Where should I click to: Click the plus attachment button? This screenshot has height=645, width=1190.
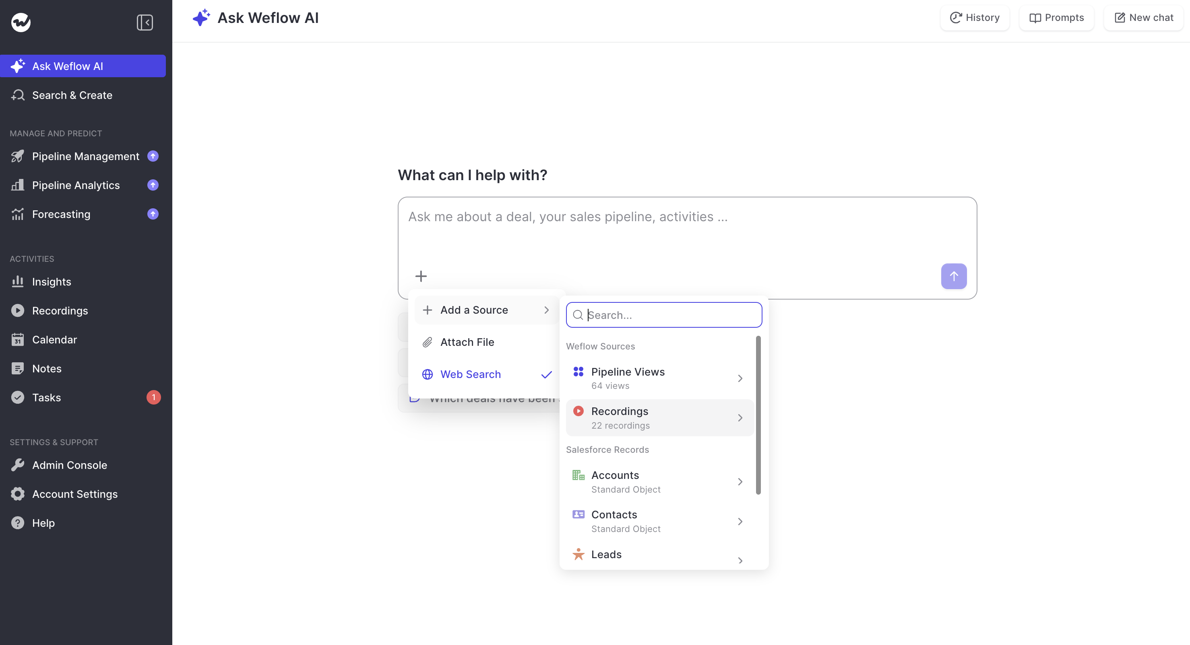point(421,276)
